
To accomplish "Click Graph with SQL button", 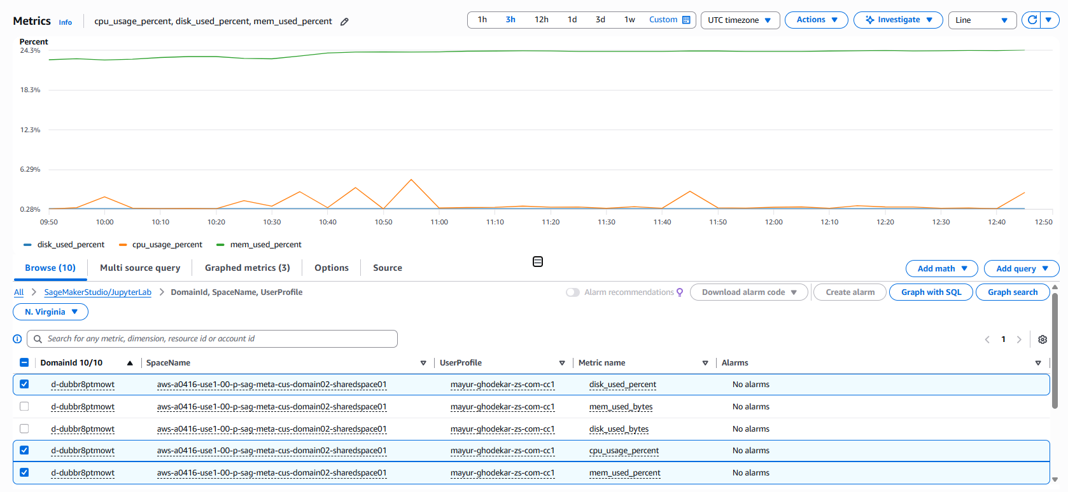I will click(931, 292).
